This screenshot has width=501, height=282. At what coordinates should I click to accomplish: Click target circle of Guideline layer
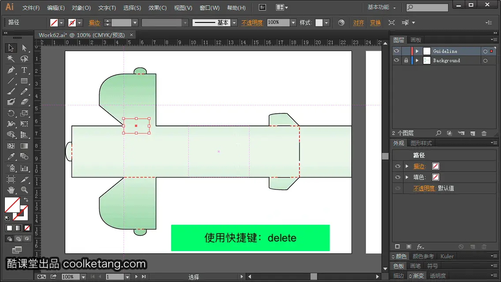[485, 51]
